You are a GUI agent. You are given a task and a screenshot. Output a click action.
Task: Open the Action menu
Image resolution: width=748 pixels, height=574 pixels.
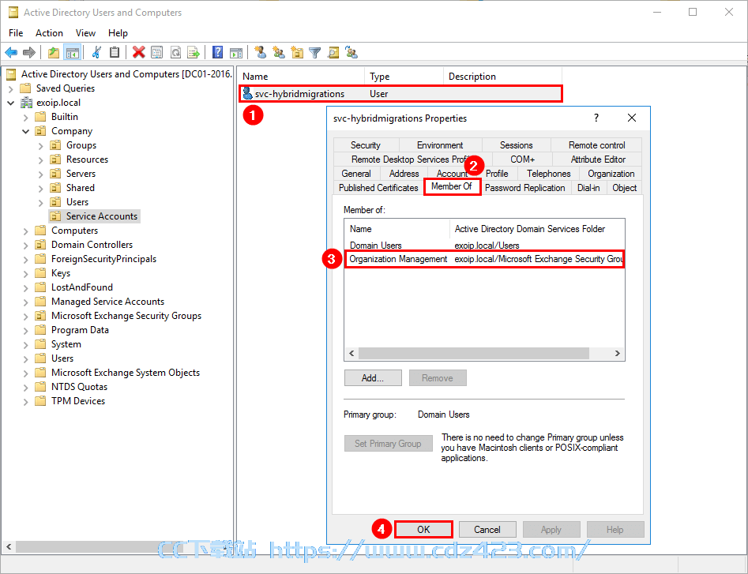49,33
